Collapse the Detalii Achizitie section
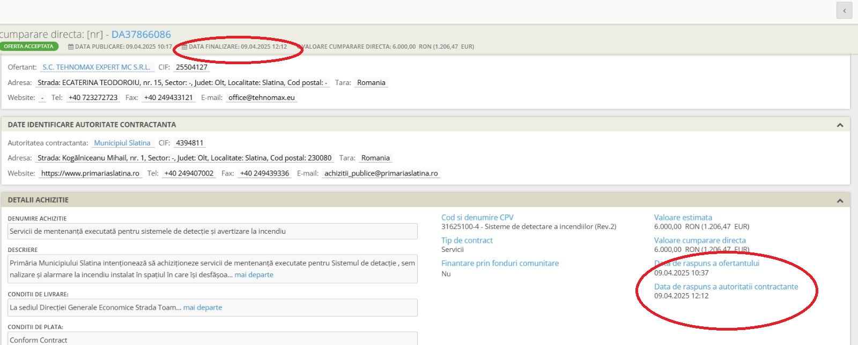The height and width of the screenshot is (345, 858). 840,201
